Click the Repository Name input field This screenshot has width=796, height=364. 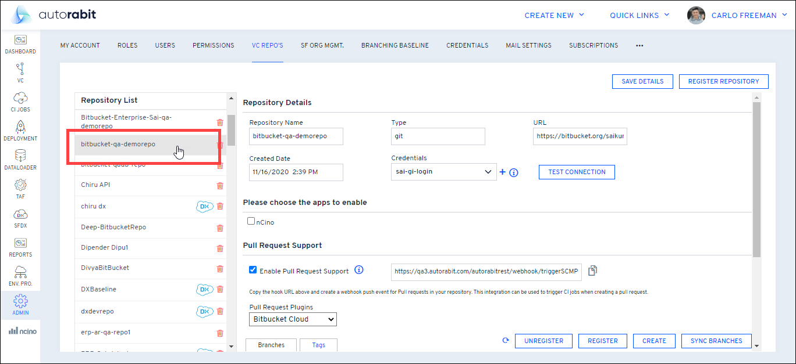click(x=296, y=136)
